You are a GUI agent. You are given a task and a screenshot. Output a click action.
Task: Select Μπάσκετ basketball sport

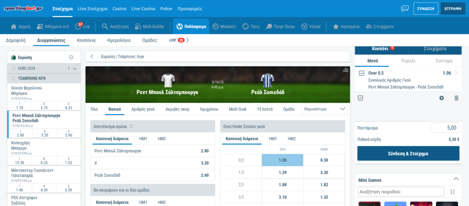[x=224, y=26]
